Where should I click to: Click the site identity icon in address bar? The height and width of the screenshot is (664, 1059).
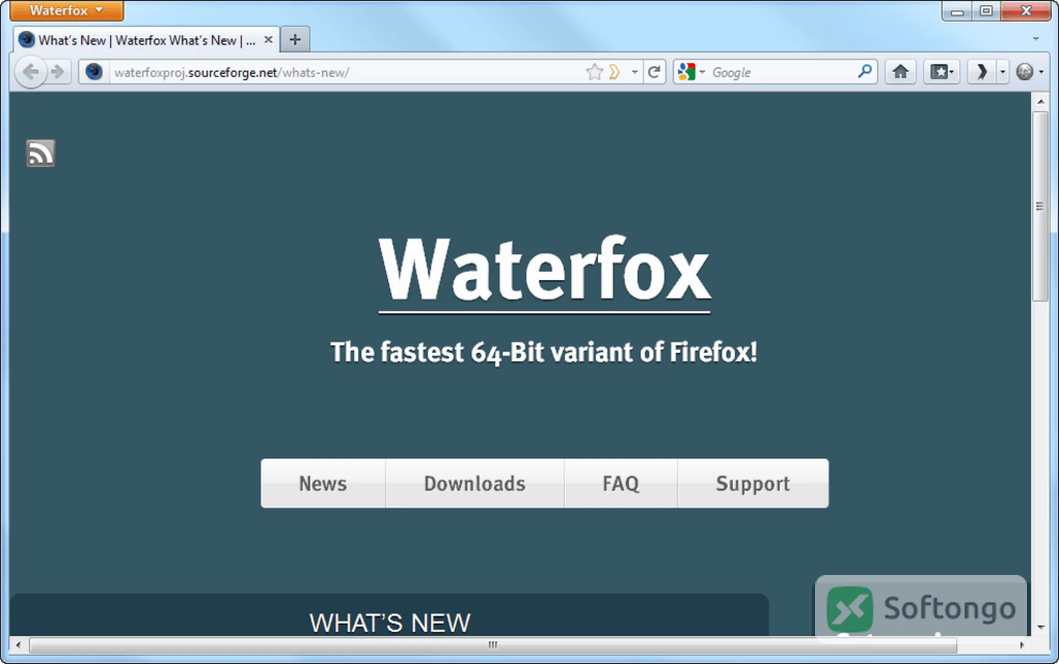pyautogui.click(x=94, y=72)
